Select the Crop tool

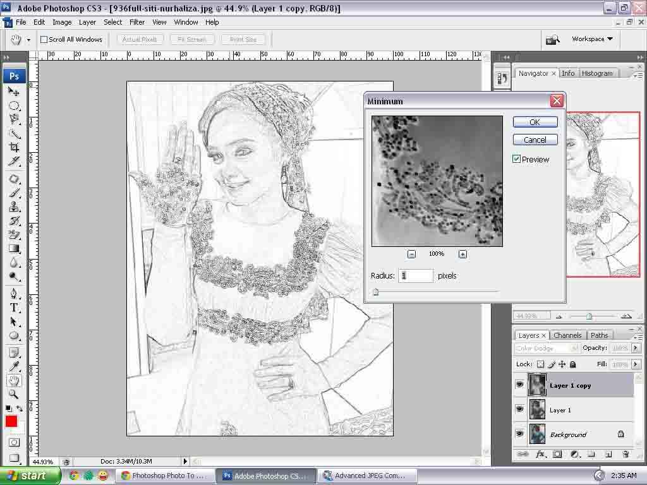pyautogui.click(x=14, y=147)
